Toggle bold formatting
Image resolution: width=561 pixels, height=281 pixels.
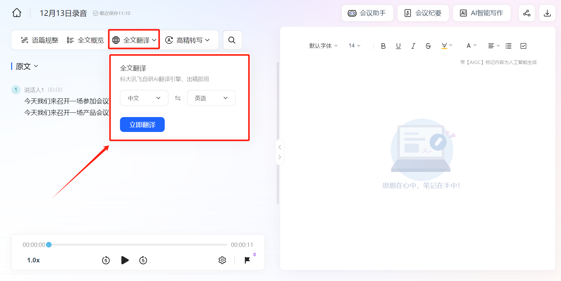click(383, 46)
